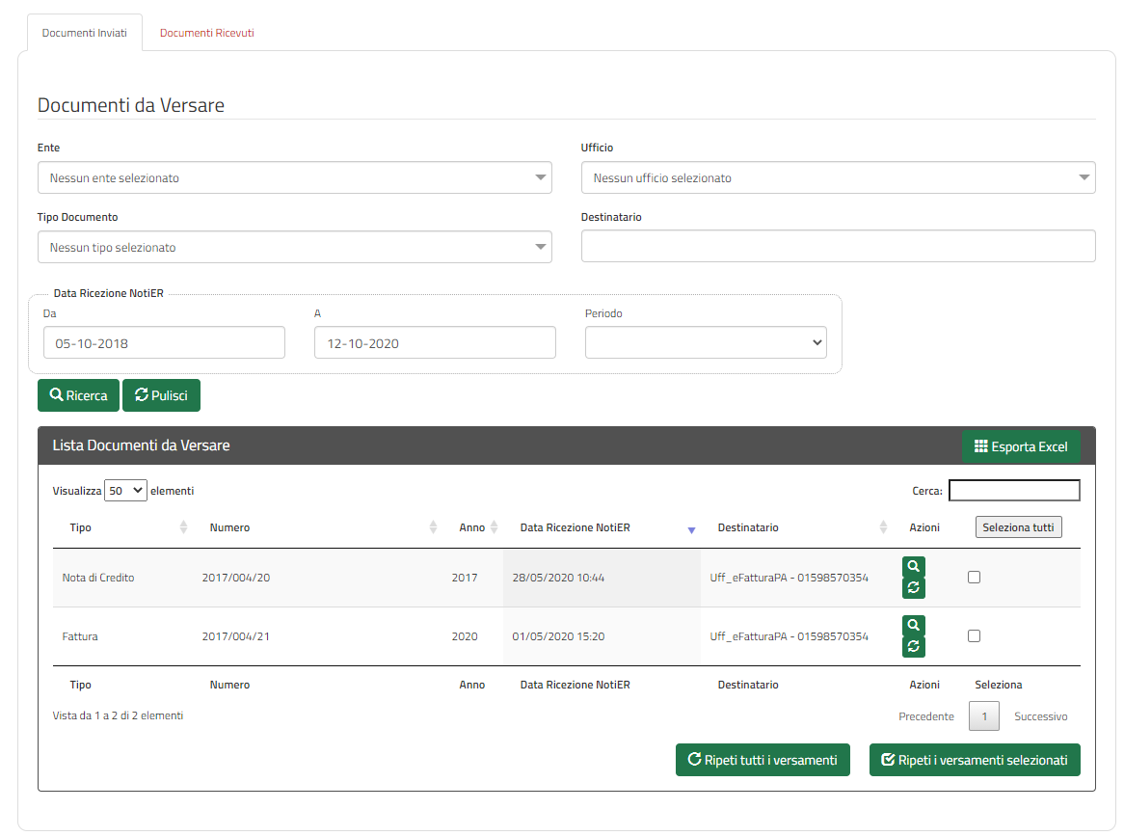The image size is (1124, 836).
Task: Switch to Documenti Ricevuti tab
Action: (206, 33)
